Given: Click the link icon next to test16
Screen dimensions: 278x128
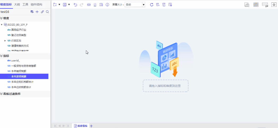Looking at the screenshot, I should click(42, 12).
